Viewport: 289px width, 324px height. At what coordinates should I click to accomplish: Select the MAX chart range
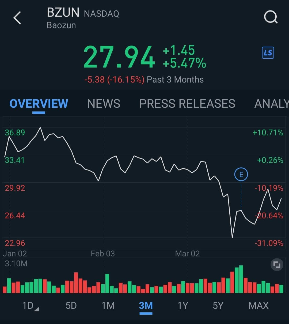click(258, 306)
